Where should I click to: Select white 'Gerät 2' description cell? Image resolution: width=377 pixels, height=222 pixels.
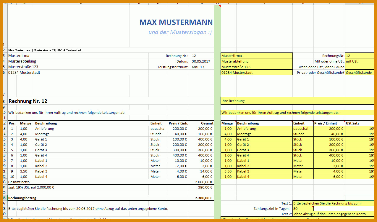(41, 145)
